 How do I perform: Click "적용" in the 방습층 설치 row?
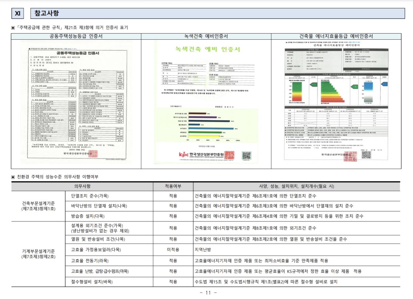pyautogui.click(x=173, y=216)
